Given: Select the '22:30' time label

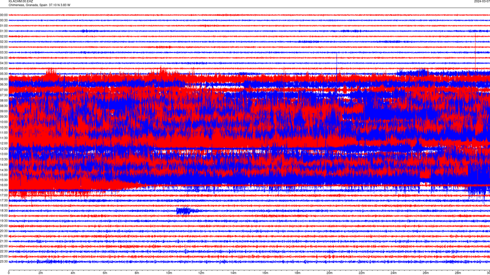Looking at the screenshot, I should point(4,251).
